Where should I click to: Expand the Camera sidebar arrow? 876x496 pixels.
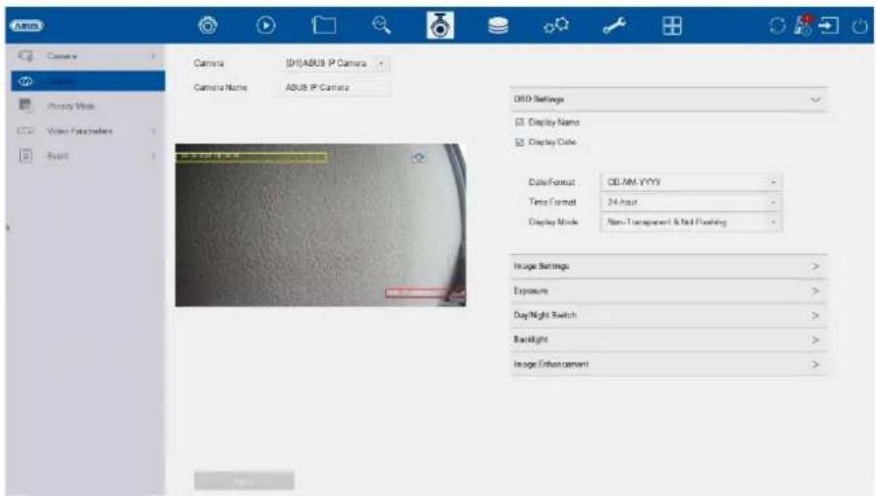(153, 56)
